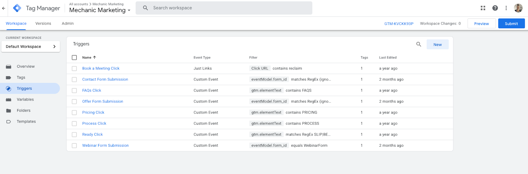Open Overview in the sidebar
528x174 pixels.
[26, 66]
